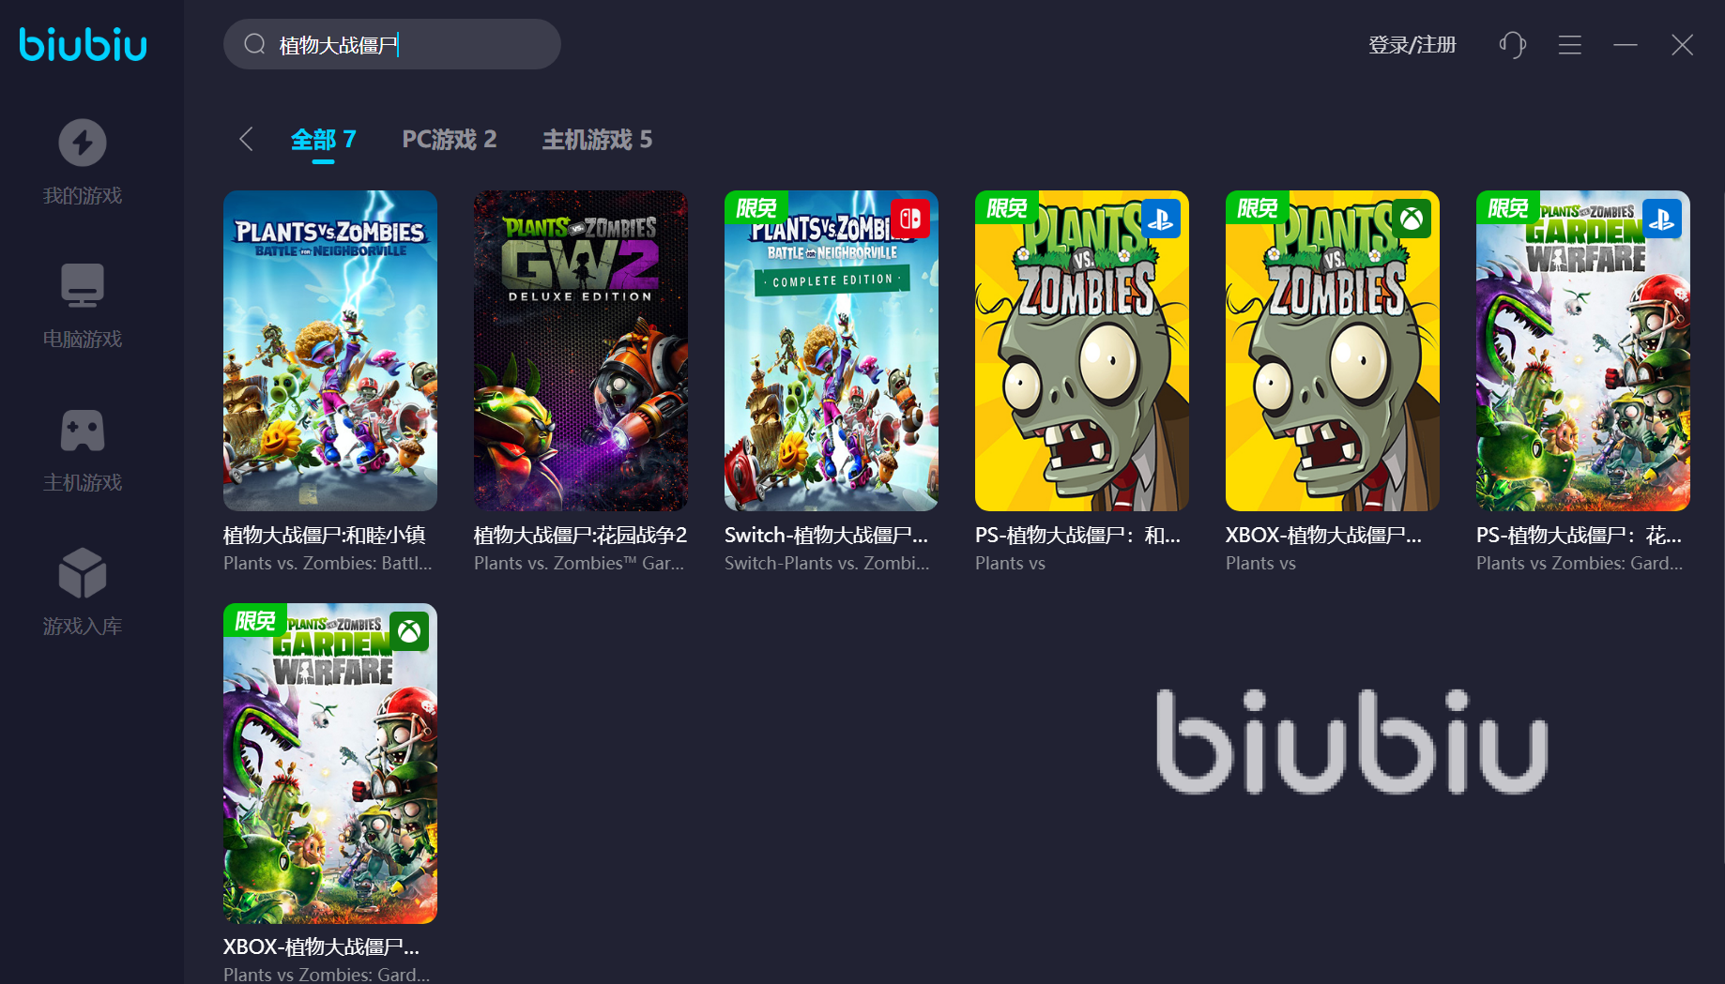Image resolution: width=1725 pixels, height=984 pixels.
Task: Open PC games monitor icon in sidebar
Action: (x=83, y=285)
